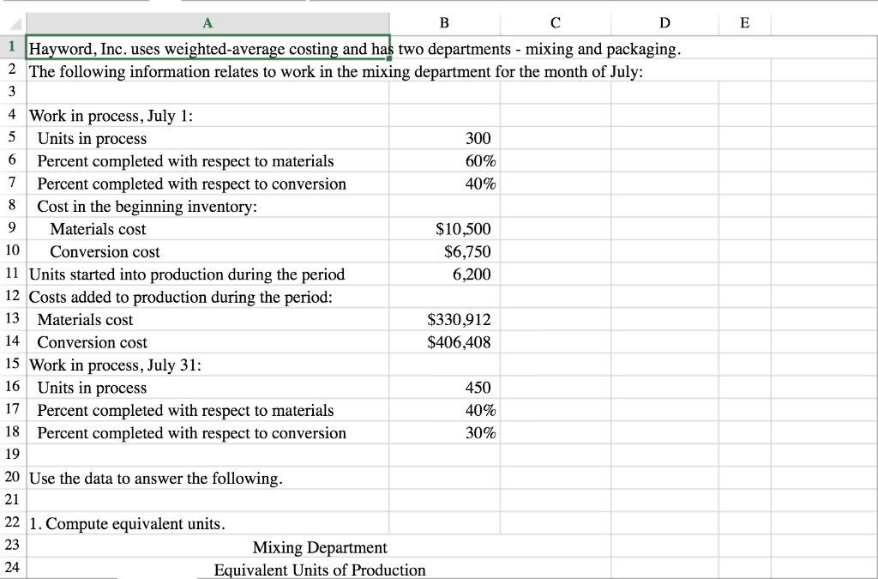Click the 30% conversion completion cell
This screenshot has height=579, width=878.
445,433
